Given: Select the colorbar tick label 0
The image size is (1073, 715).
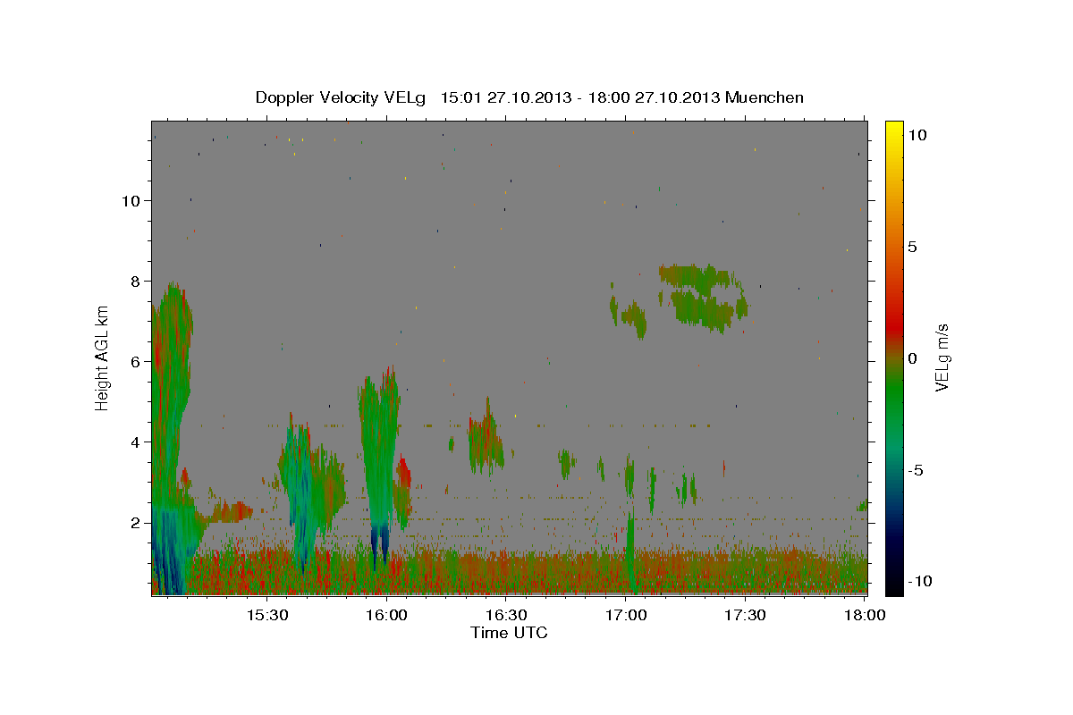Looking at the screenshot, I should [x=913, y=358].
